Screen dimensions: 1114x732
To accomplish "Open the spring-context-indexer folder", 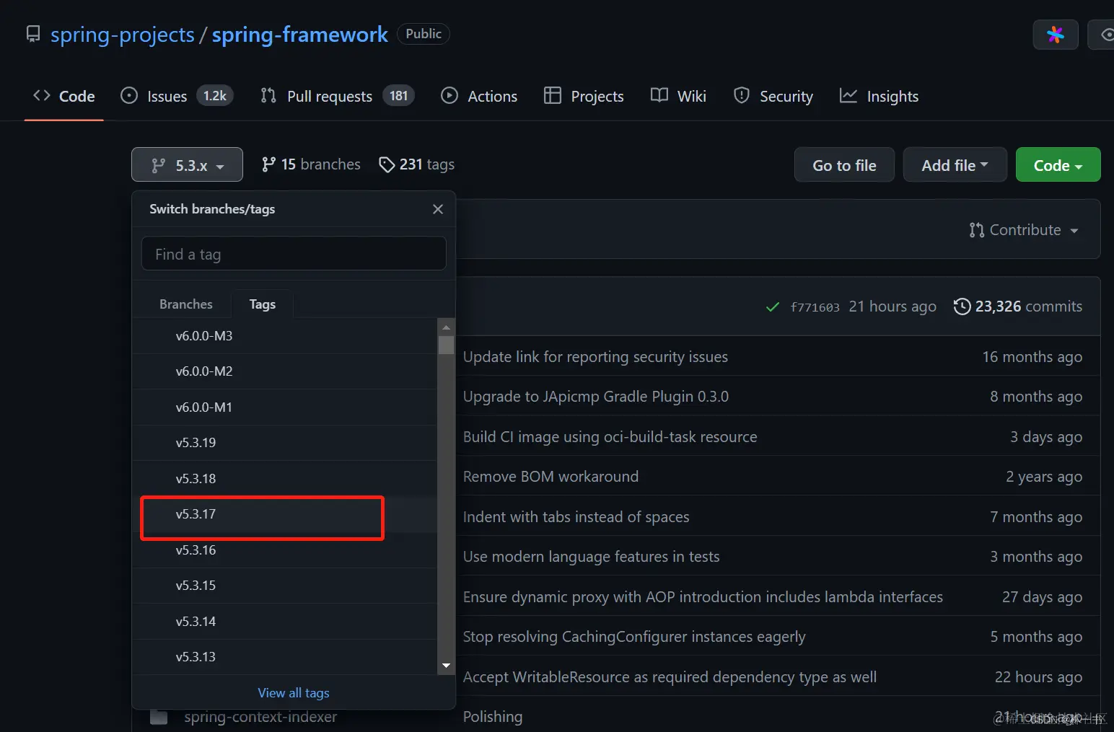I will tap(260, 717).
